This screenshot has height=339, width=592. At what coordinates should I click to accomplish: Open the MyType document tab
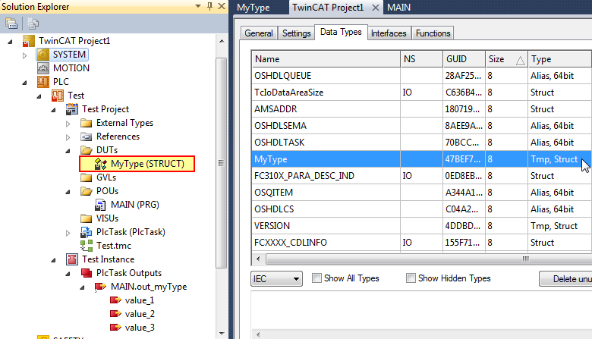[253, 7]
